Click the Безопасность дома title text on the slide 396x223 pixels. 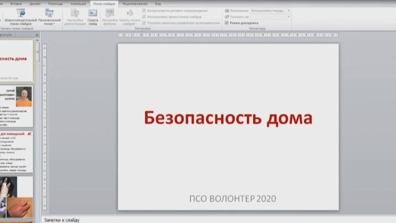tap(228, 118)
